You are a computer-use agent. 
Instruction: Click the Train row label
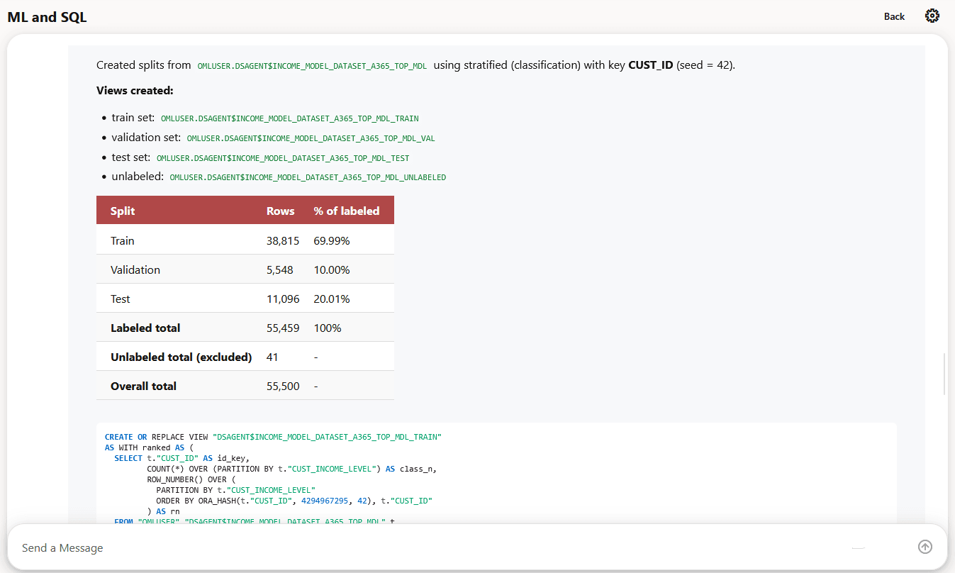point(123,240)
